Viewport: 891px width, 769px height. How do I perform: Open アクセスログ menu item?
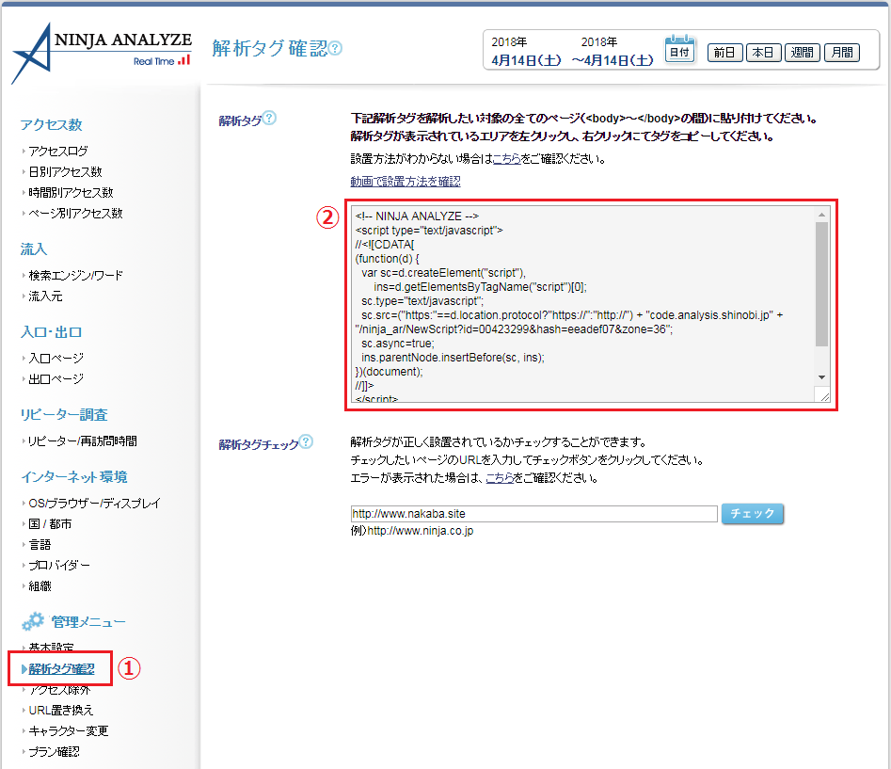[x=58, y=152]
